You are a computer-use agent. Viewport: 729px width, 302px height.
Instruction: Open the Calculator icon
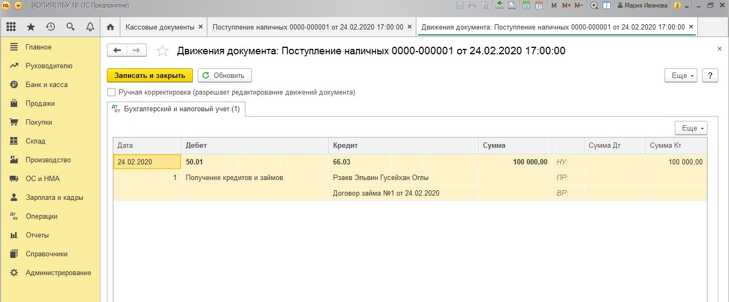coord(526,5)
